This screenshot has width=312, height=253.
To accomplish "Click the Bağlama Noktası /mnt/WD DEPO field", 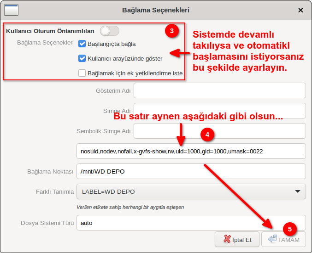I will click(x=191, y=171).
